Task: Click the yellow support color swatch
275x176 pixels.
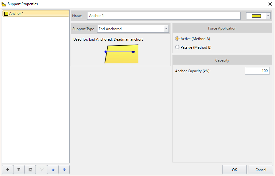Action: click(256, 16)
